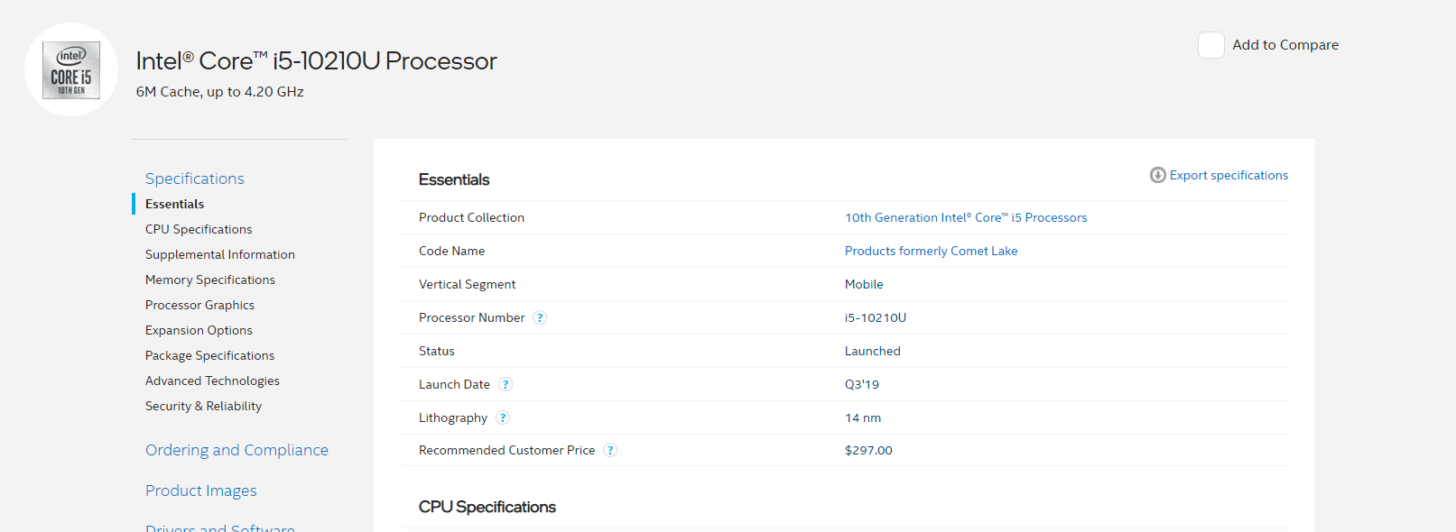Check the Add to Compare checkbox
Image resolution: width=1456 pixels, height=532 pixels.
tap(1210, 45)
